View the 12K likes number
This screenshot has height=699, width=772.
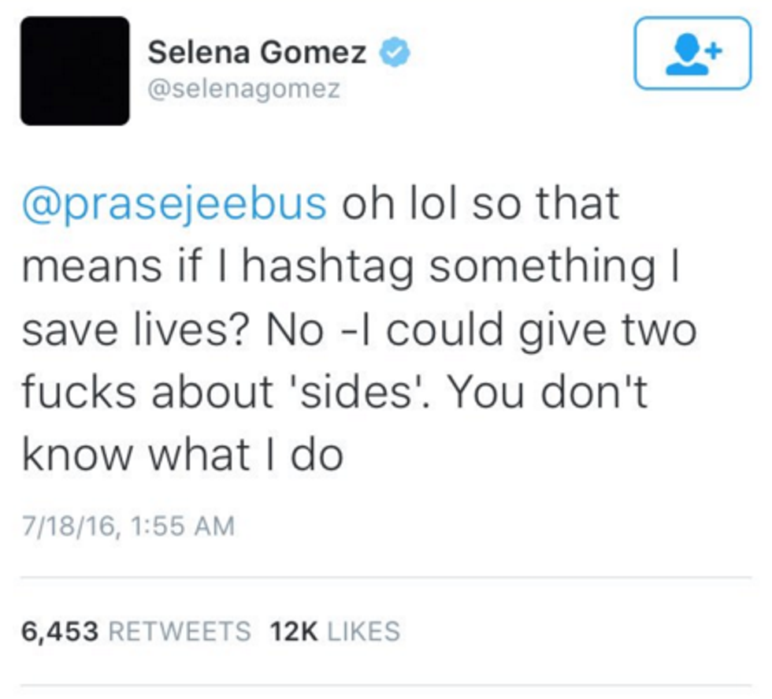click(x=291, y=631)
